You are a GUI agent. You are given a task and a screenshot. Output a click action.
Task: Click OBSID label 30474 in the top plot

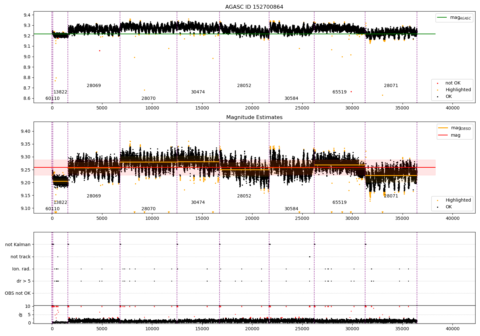tap(198, 92)
